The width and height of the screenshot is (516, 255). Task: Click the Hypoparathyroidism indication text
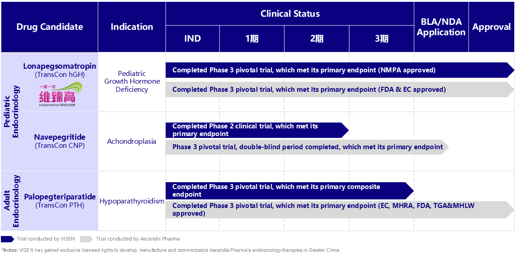132,201
